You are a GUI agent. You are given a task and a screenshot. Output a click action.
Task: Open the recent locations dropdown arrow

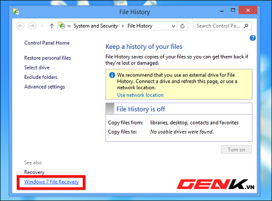click(x=42, y=26)
